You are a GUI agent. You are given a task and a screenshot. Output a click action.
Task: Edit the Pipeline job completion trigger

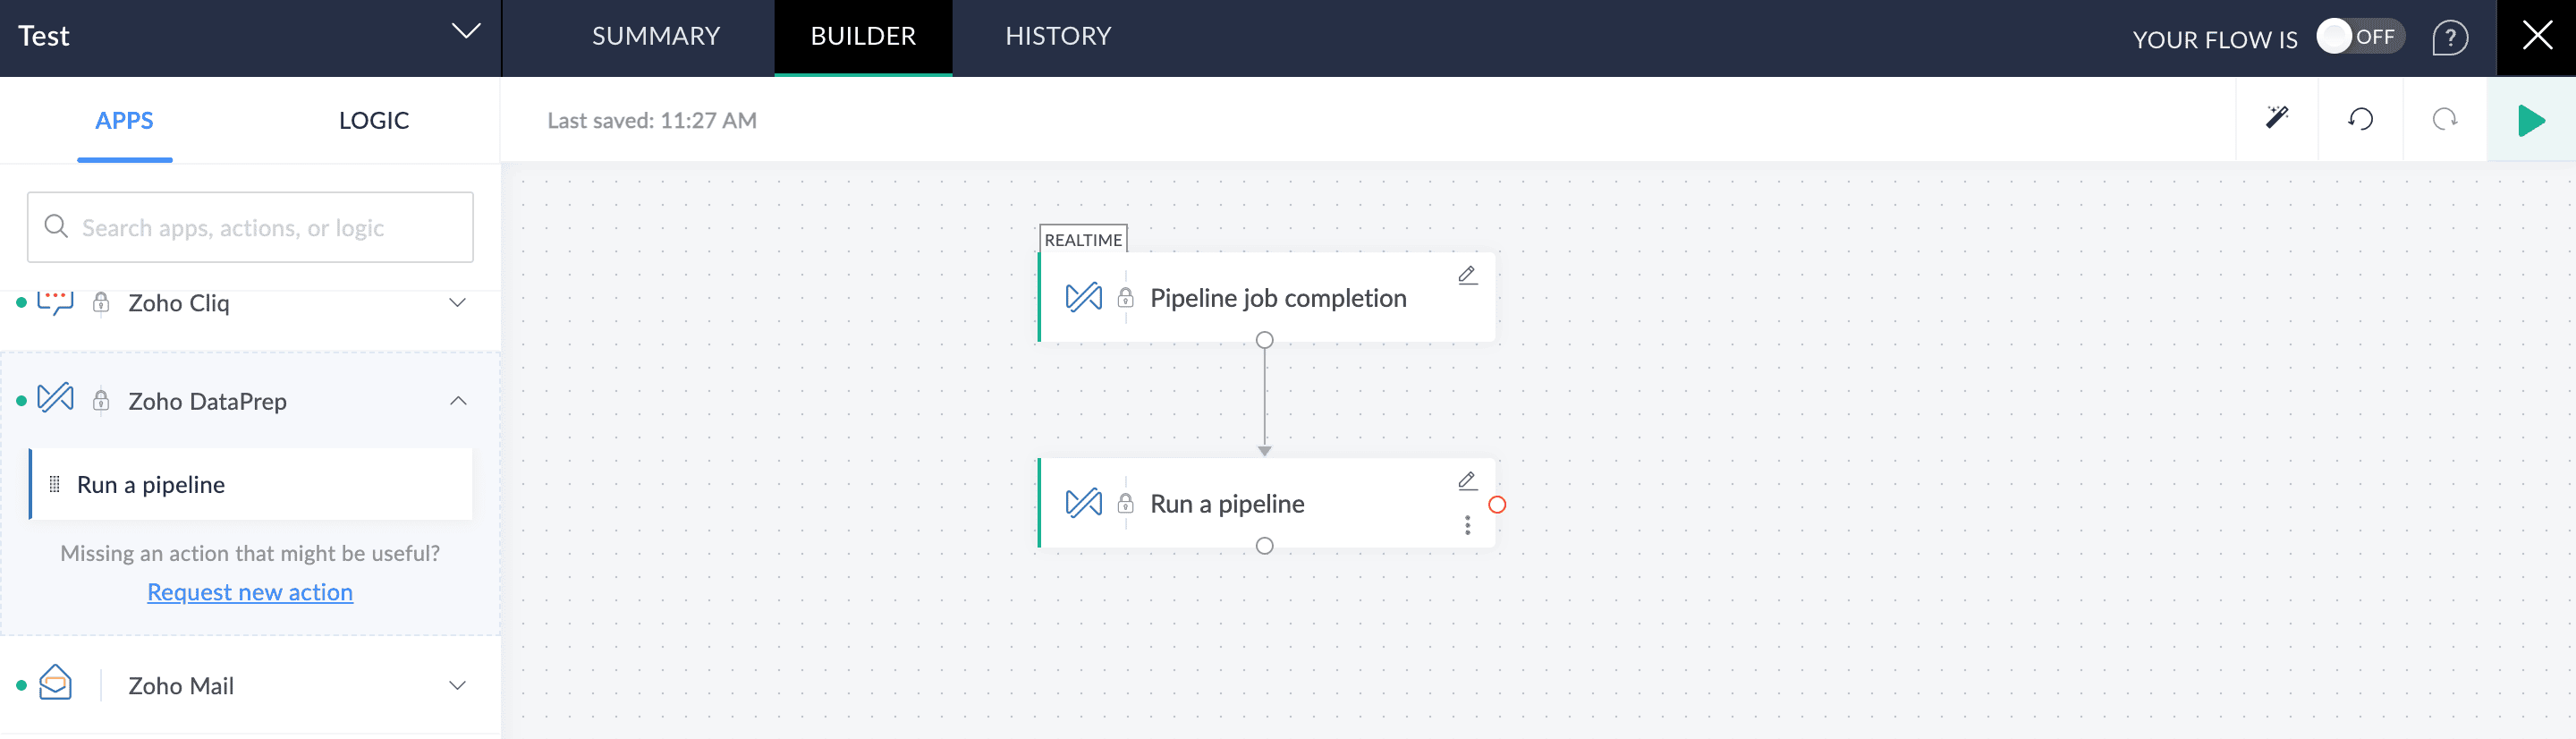1467,275
